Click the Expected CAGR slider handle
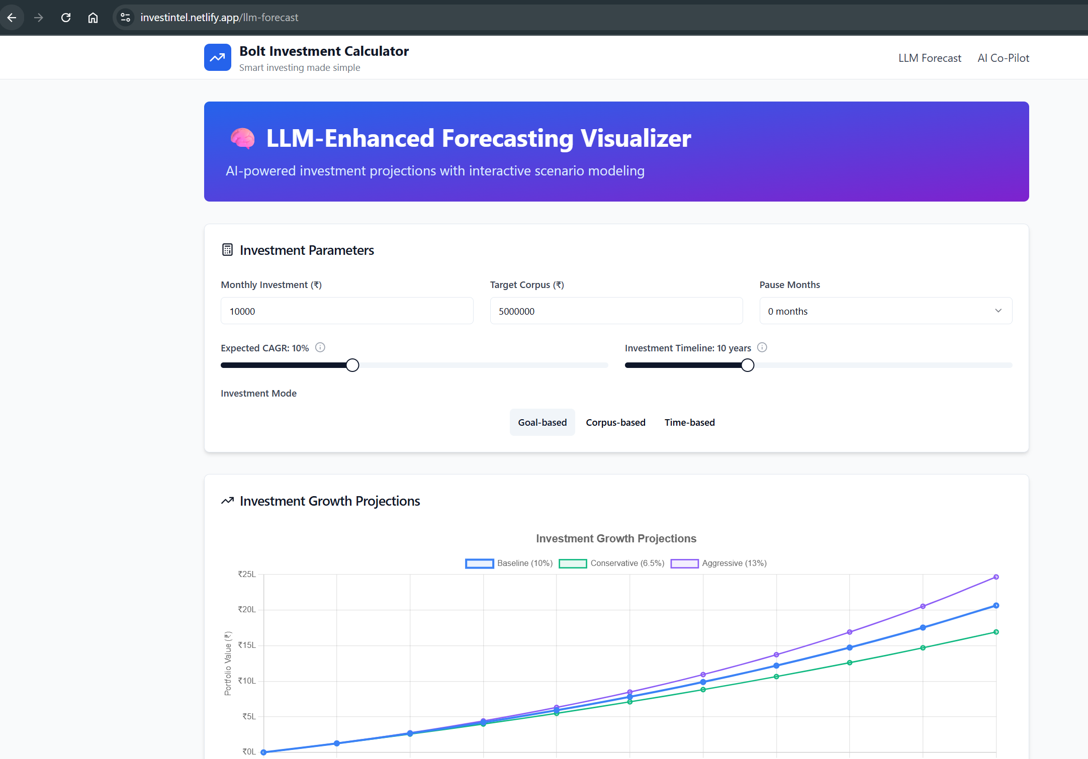This screenshot has height=759, width=1088. coord(352,365)
